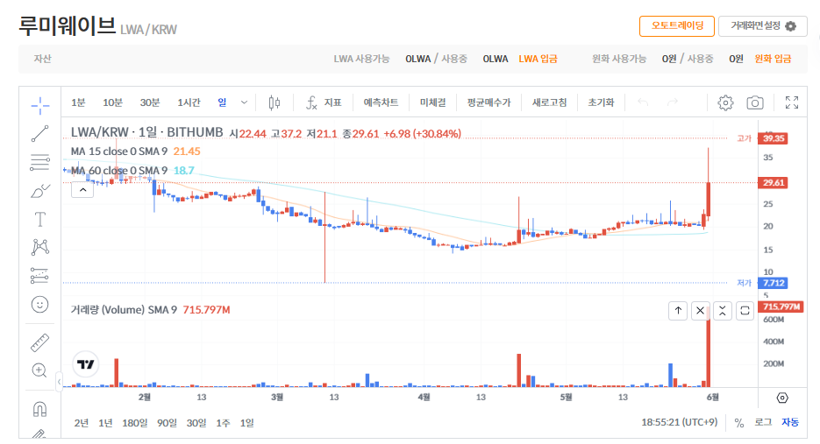Toggle 로그 logarithmic scale

[763, 423]
